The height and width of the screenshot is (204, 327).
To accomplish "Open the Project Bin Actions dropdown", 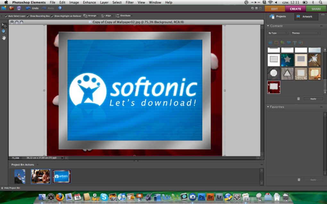I will tap(25, 165).
